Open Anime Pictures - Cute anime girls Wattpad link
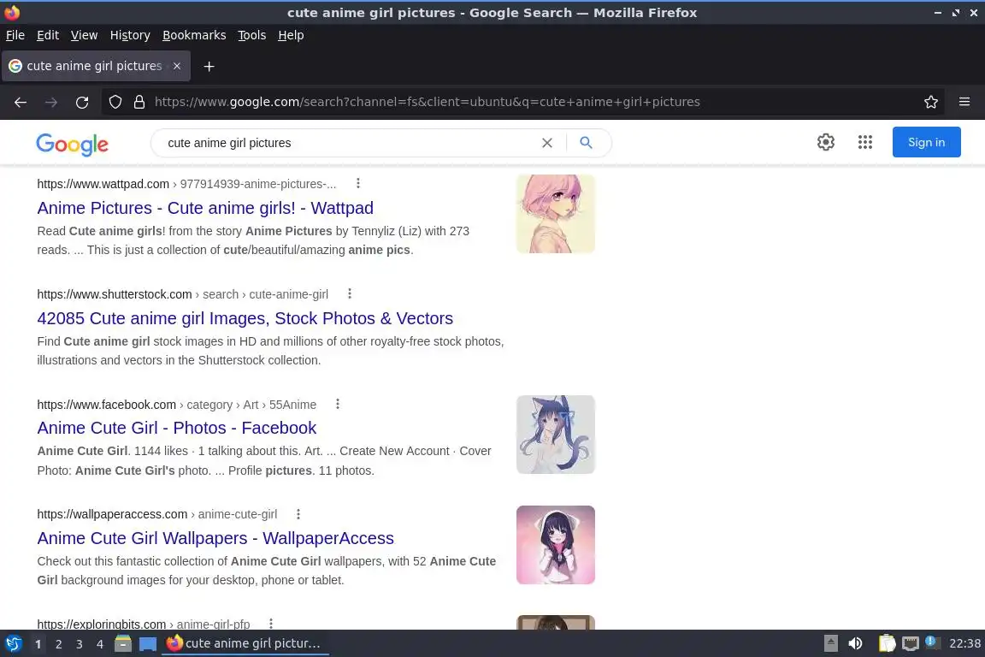 point(205,208)
